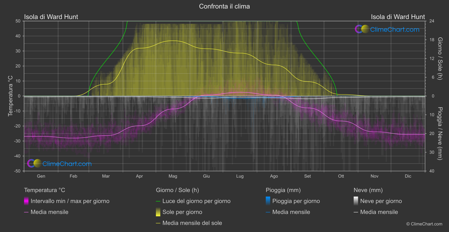Image resolution: width=449 pixels, height=232 pixels.
Task: Click the 'Confronta il clima' chart title
Action: [224, 6]
